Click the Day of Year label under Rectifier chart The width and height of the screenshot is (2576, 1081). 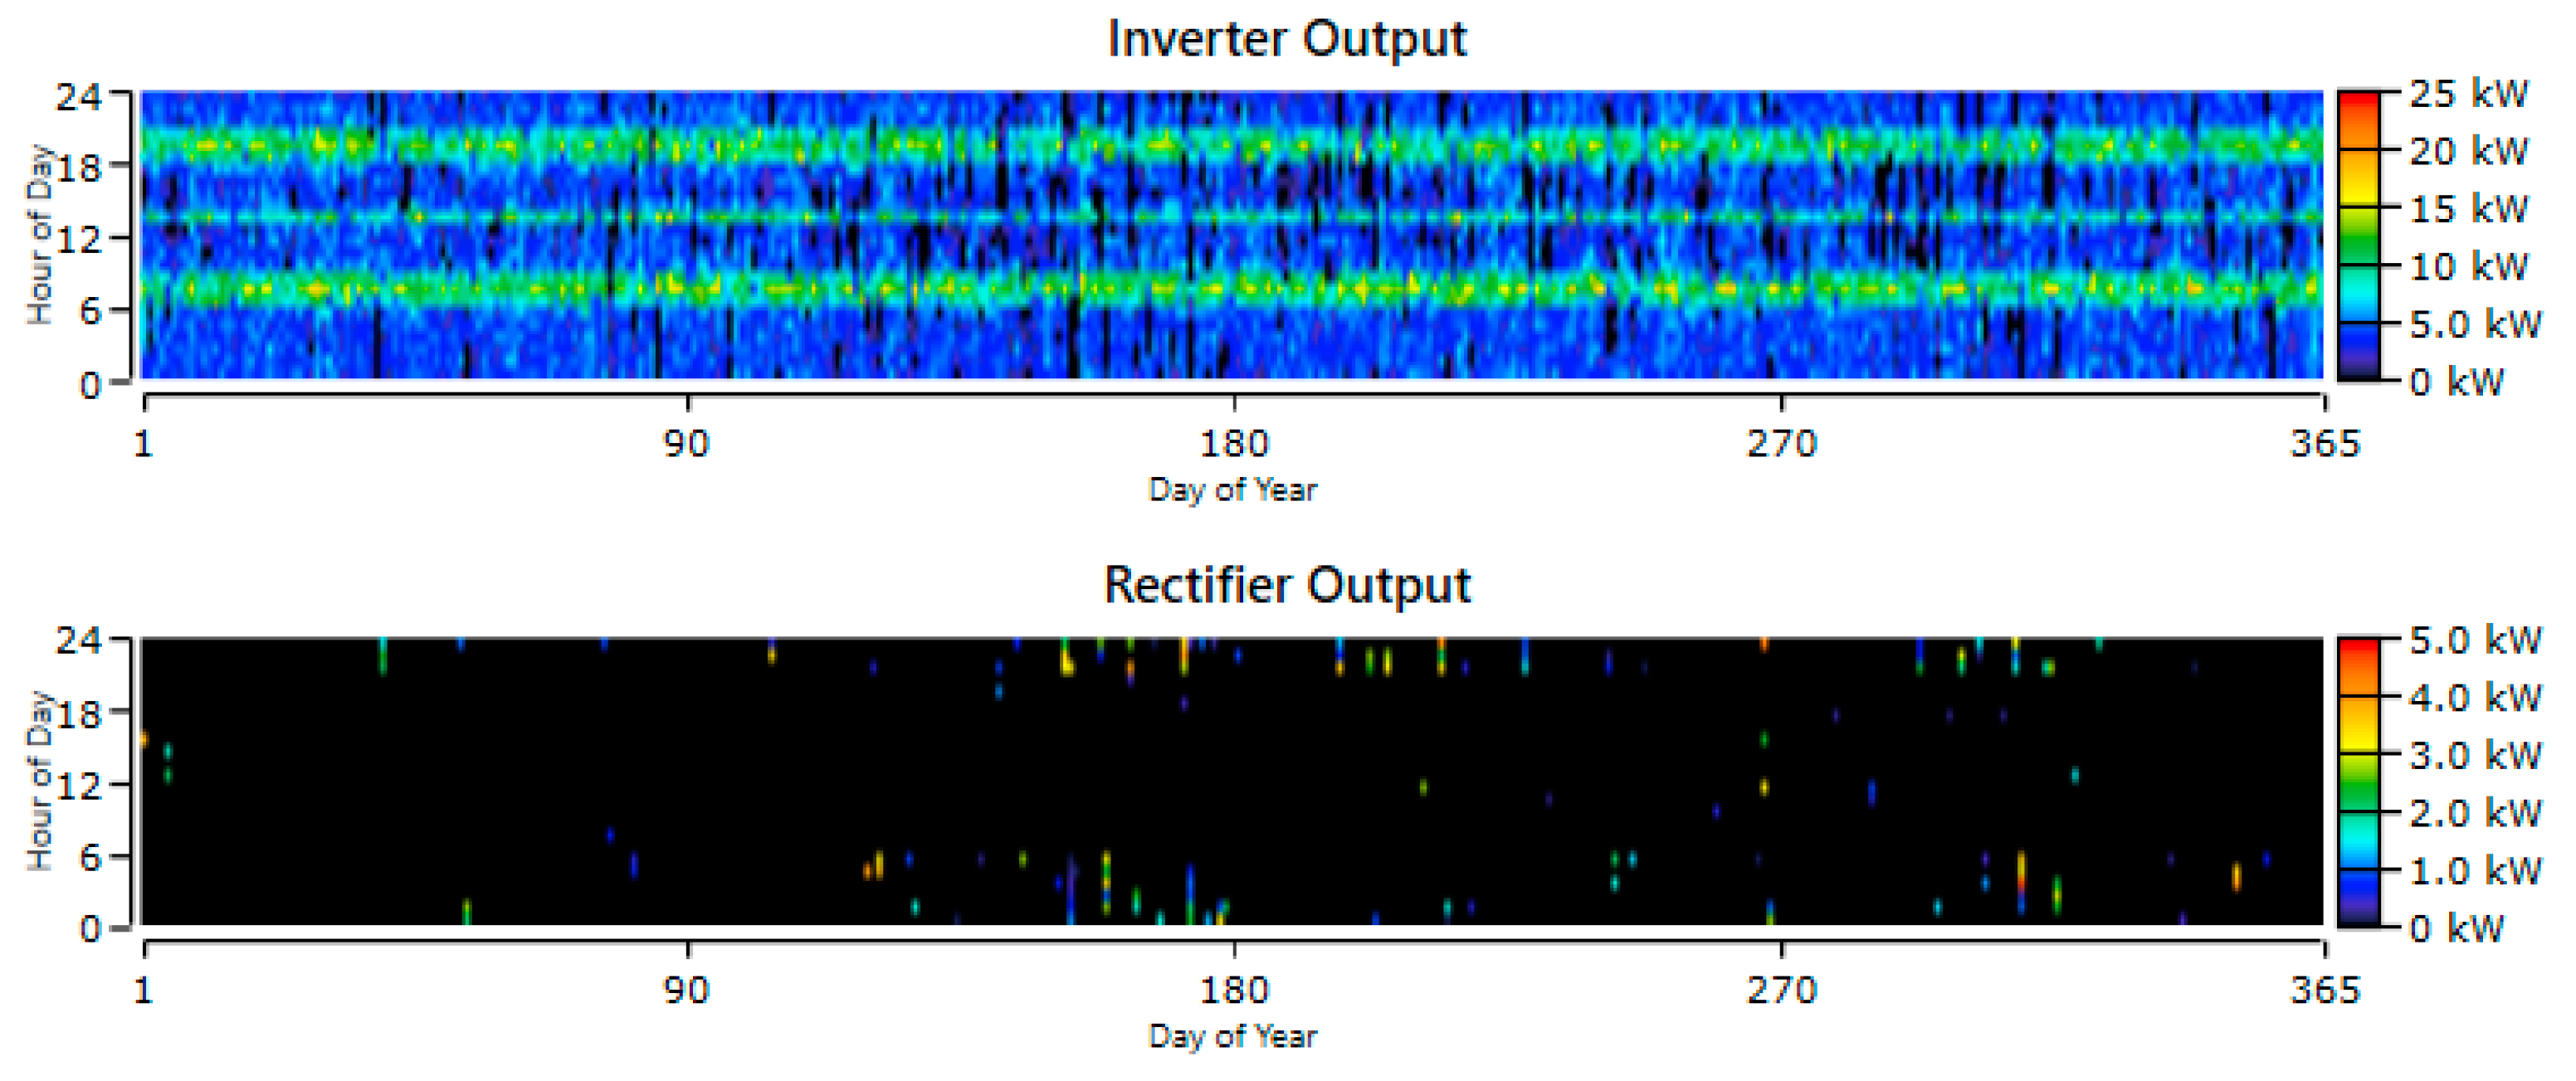pyautogui.click(x=1232, y=1036)
